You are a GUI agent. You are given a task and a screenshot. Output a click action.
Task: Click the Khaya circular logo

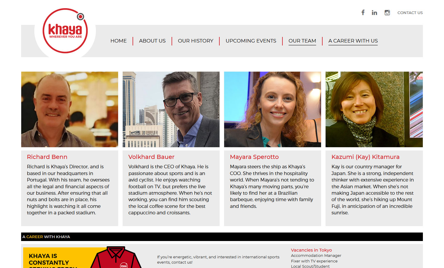[x=65, y=31]
